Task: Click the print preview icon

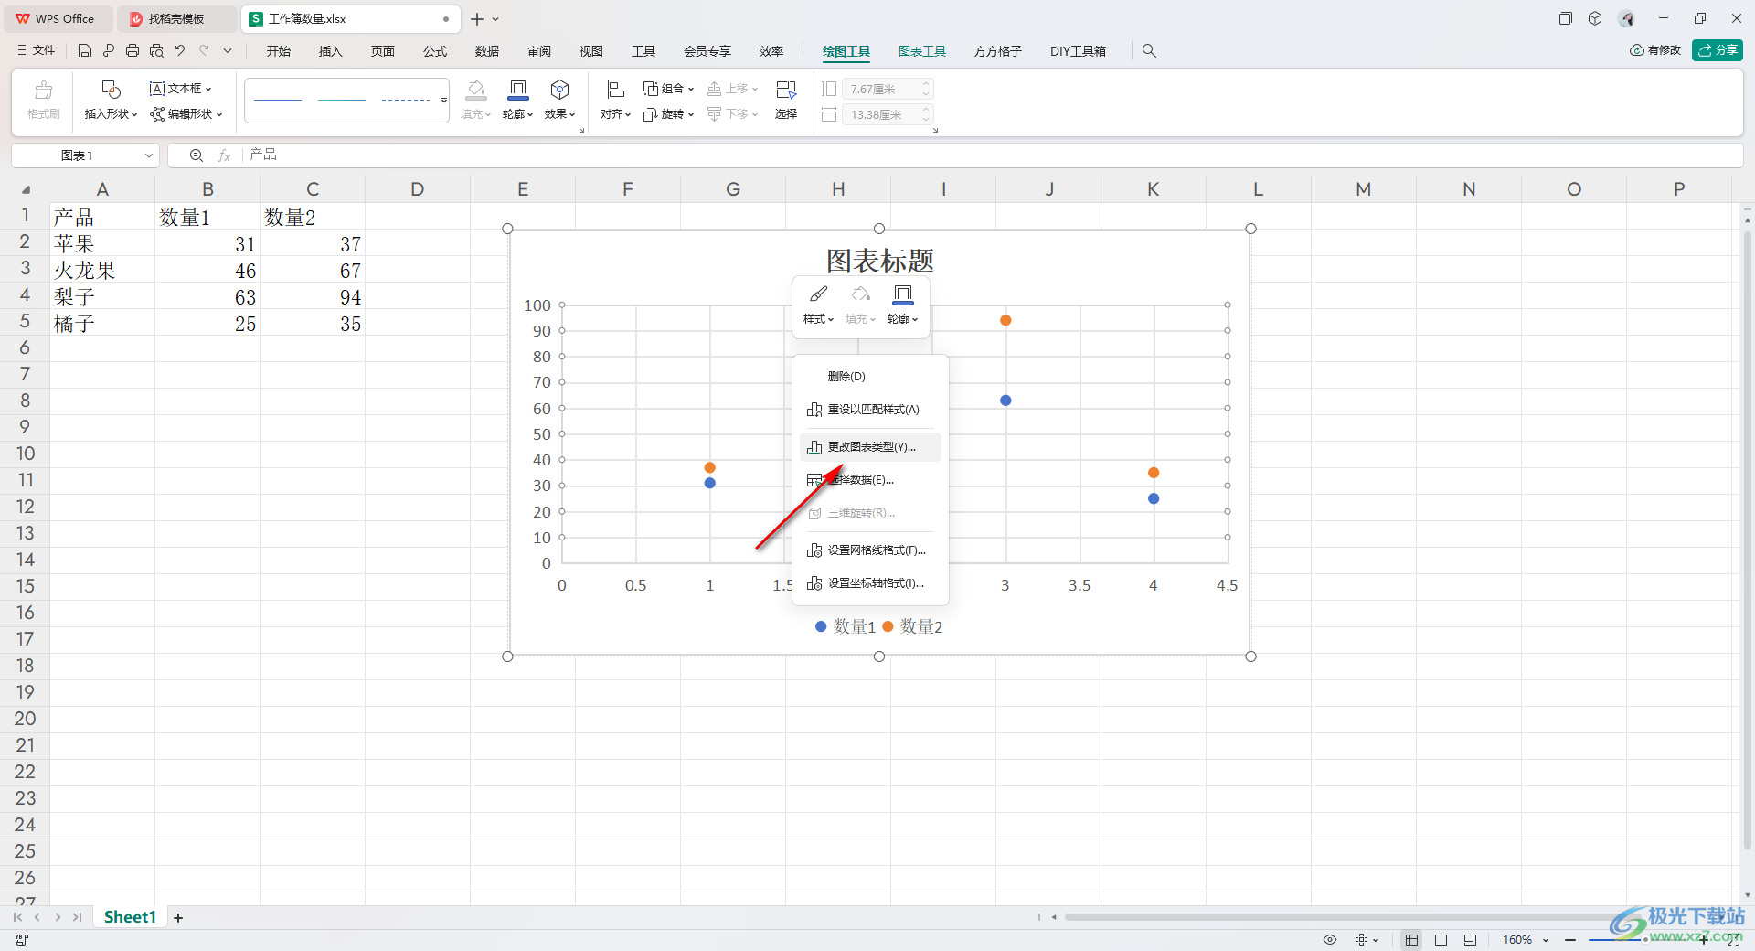Action: [x=156, y=51]
